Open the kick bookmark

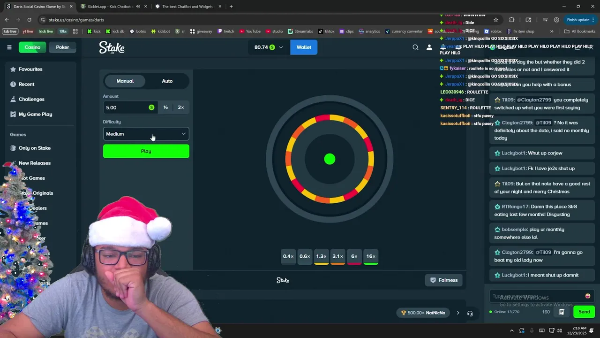coord(94,31)
